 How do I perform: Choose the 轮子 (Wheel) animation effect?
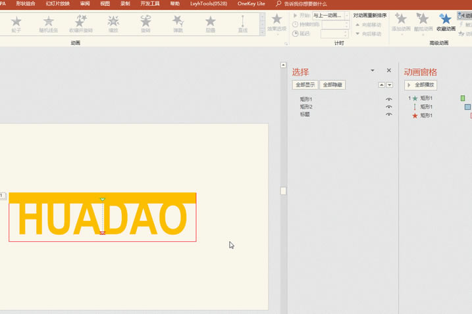coord(16,24)
